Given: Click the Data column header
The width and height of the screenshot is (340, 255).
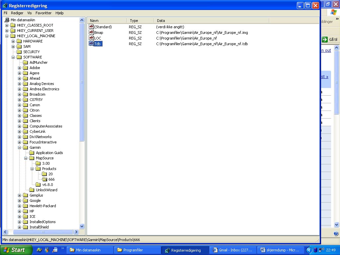Looking at the screenshot, I should coord(212,21).
